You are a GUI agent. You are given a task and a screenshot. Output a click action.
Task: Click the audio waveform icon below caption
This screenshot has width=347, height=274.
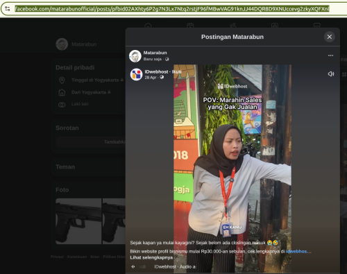[x=133, y=266]
